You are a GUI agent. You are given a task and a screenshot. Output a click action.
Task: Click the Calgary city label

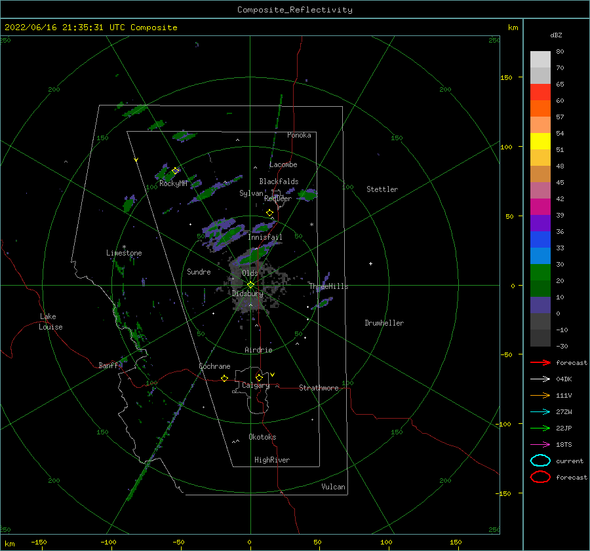[x=256, y=385]
